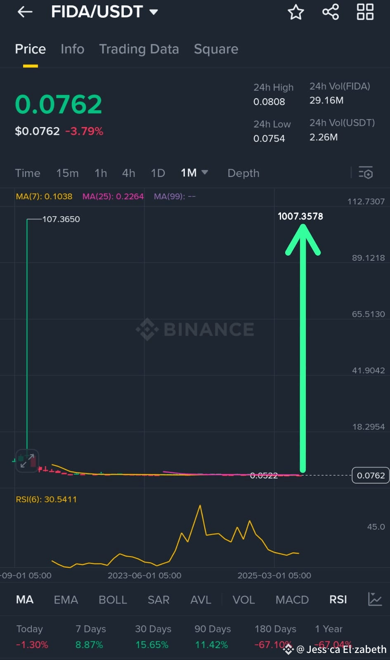This screenshot has height=660, width=390.
Task: Toggle the VOL indicator
Action: [x=243, y=599]
